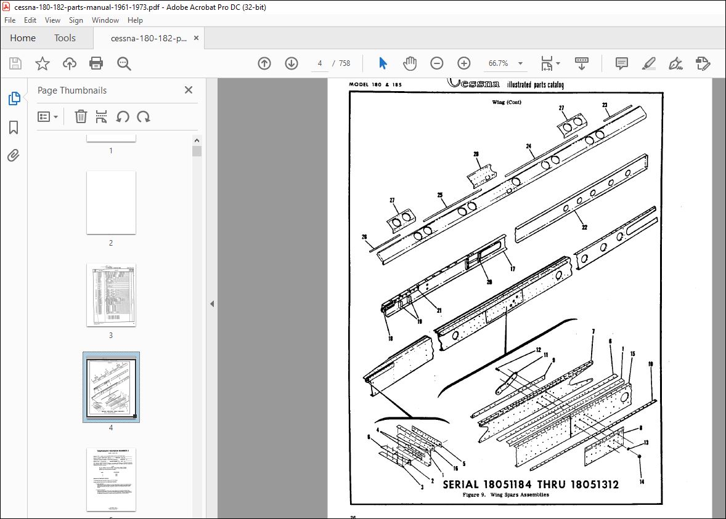Viewport: 726px width, 519px height.
Task: Expand the fit page options arrow
Action: [558, 63]
